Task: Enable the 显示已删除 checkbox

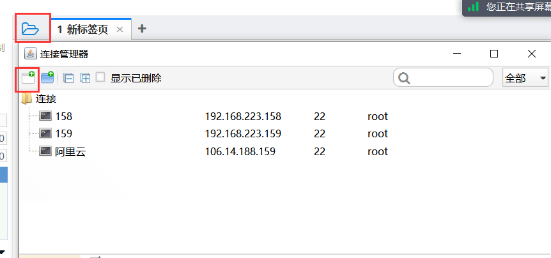Action: pyautogui.click(x=100, y=77)
